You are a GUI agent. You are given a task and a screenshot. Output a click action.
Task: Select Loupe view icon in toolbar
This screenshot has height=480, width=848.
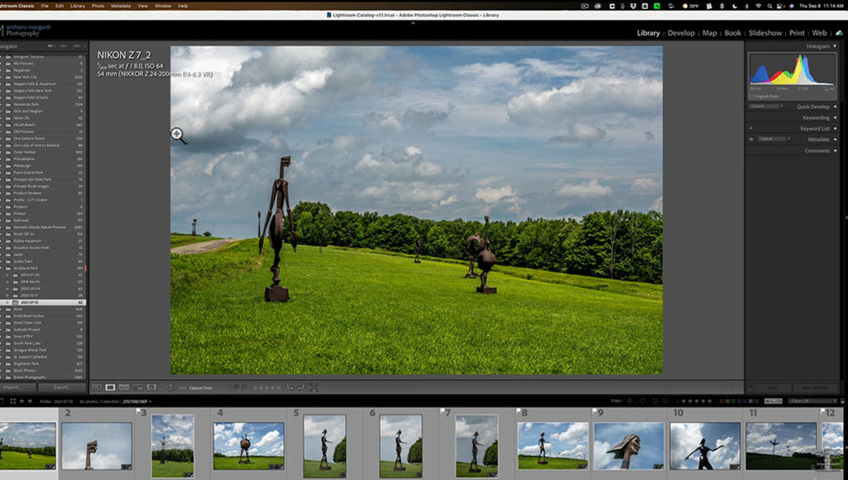(110, 388)
